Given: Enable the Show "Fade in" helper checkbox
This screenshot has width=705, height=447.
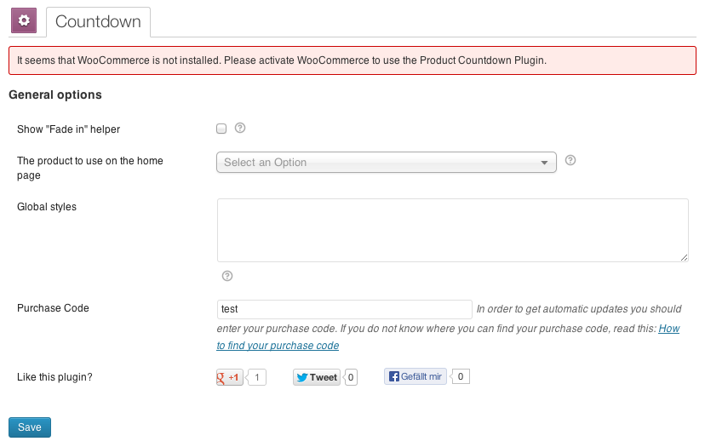Looking at the screenshot, I should point(221,129).
